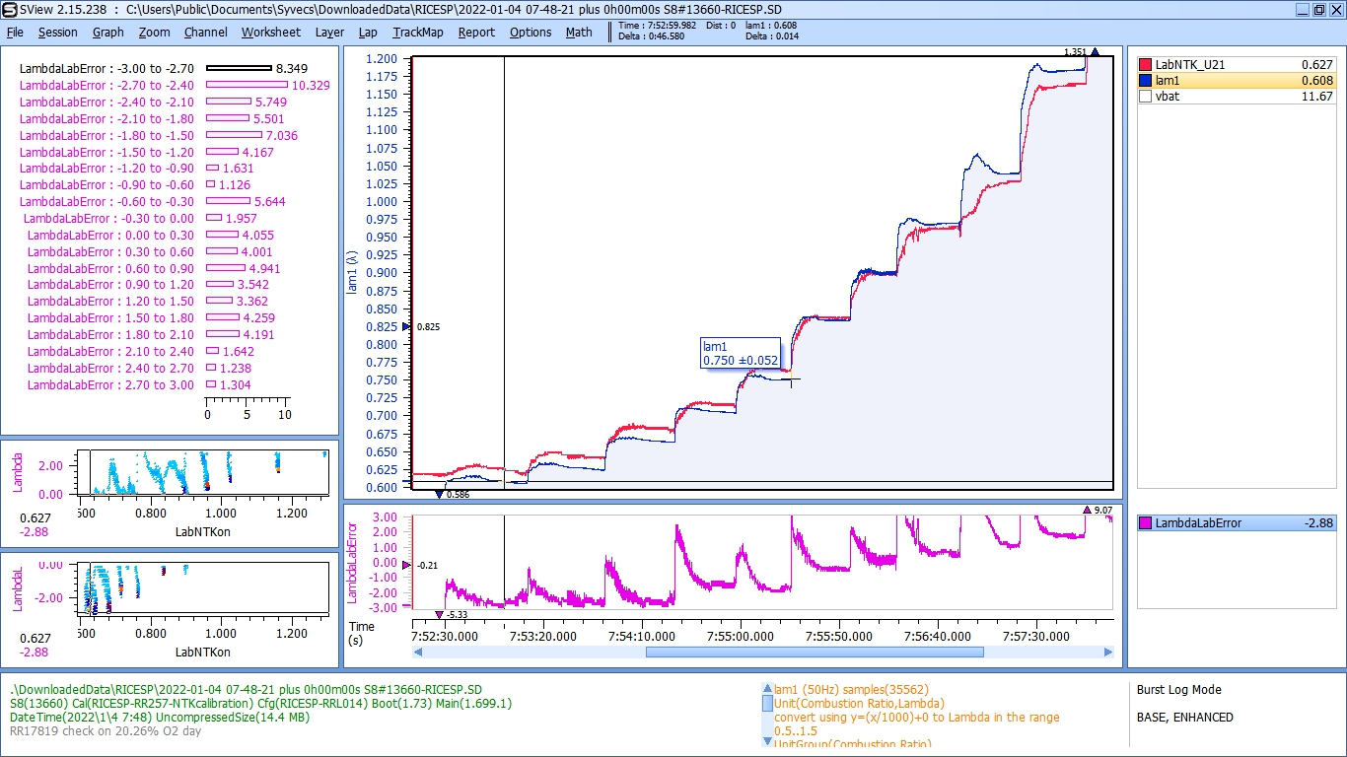Select the vbat channel name
1347x757 pixels.
click(1167, 97)
